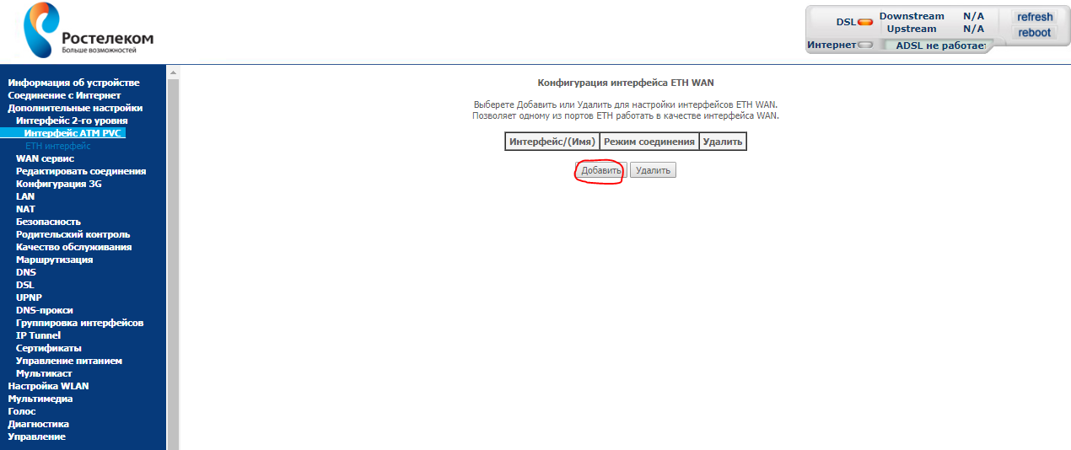Click the Интерфейс/(Имя) column header

pyautogui.click(x=552, y=142)
